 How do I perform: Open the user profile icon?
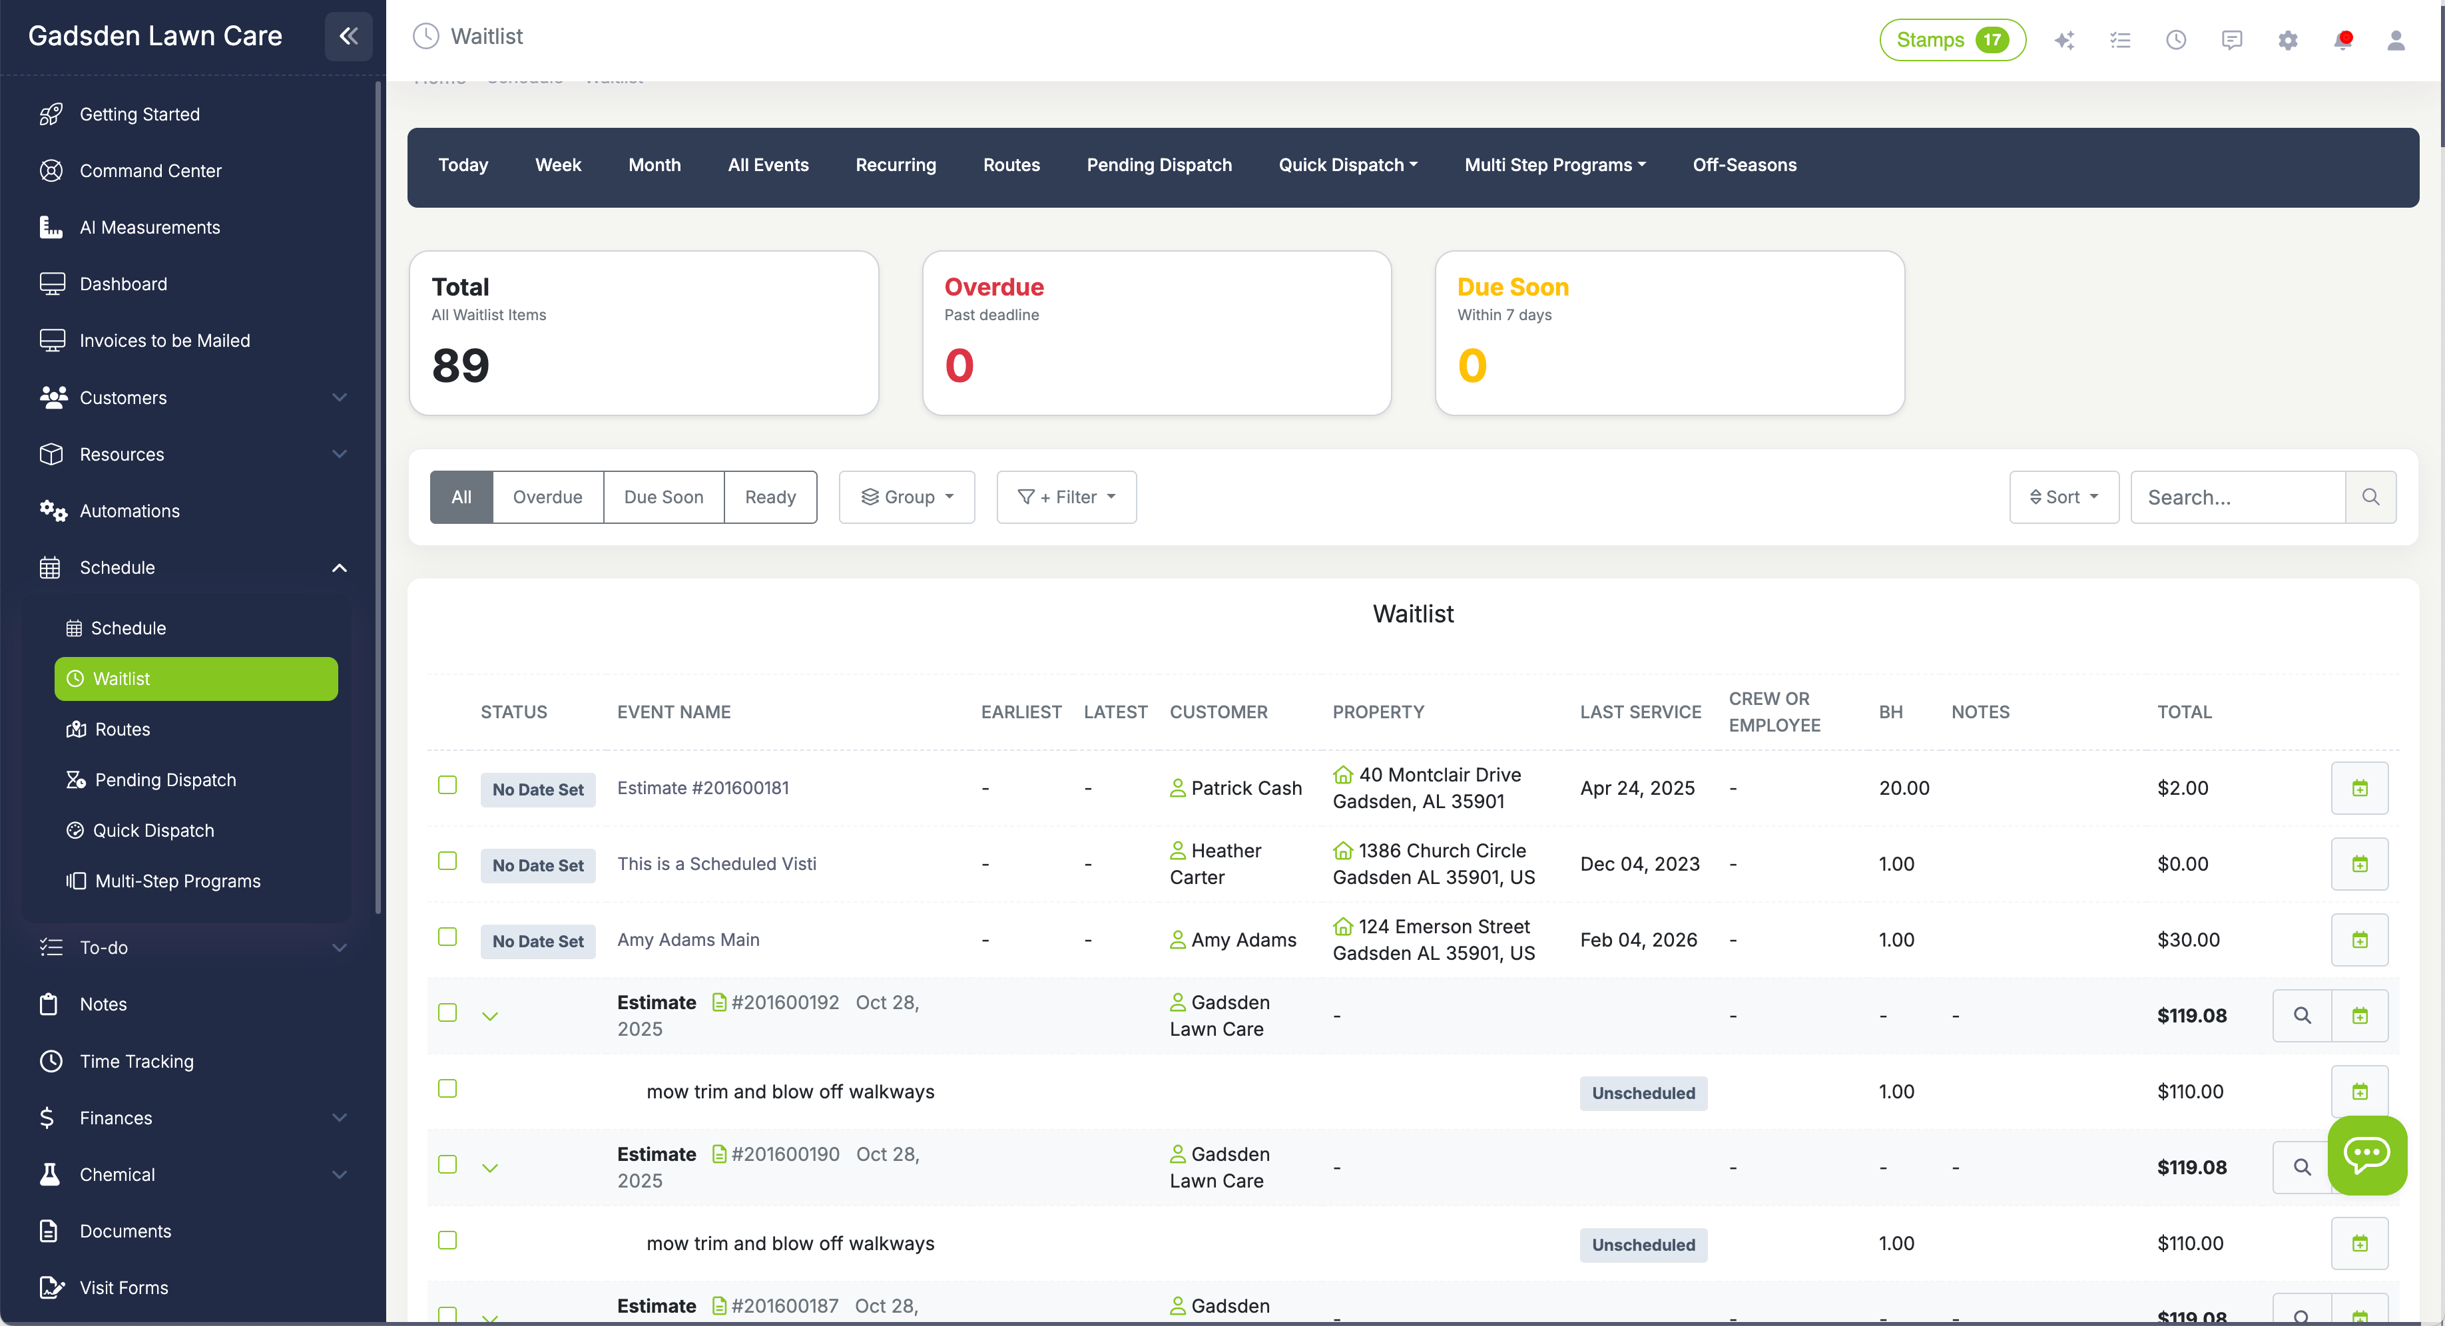[2396, 40]
